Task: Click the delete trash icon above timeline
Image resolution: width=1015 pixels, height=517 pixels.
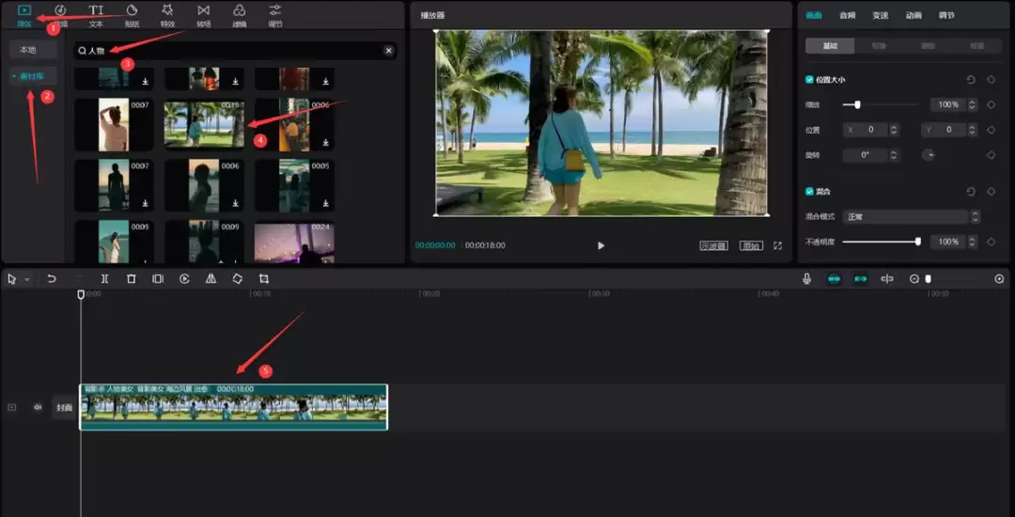Action: (132, 279)
